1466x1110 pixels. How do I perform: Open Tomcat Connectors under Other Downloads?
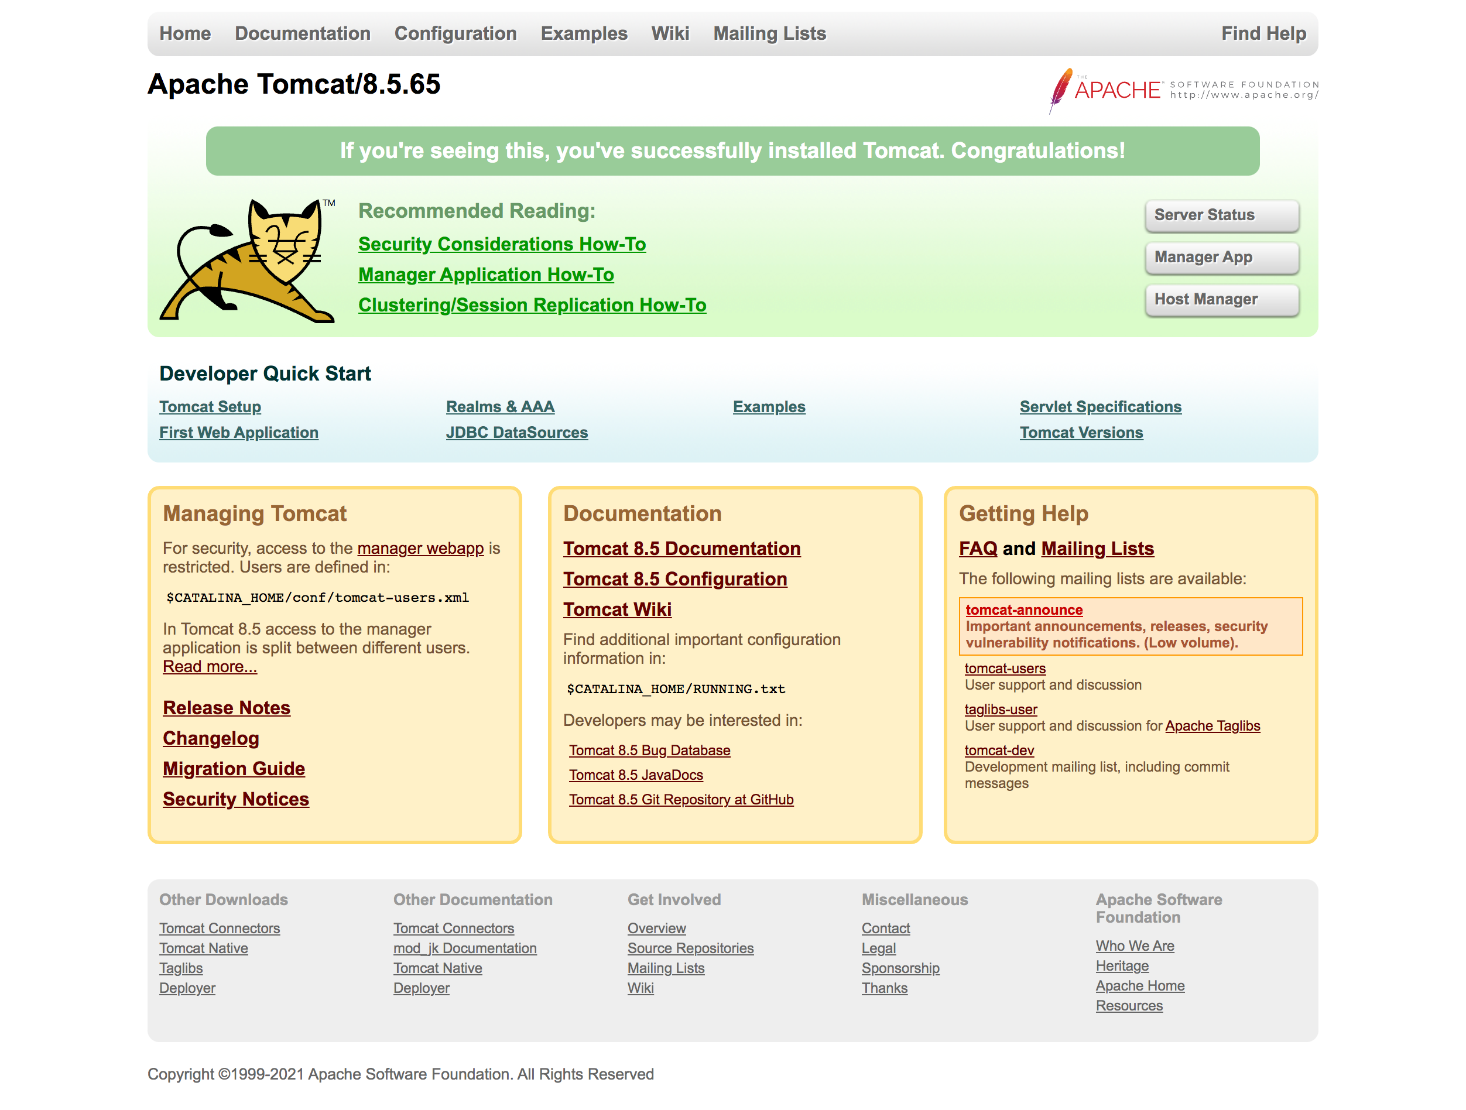(x=220, y=928)
